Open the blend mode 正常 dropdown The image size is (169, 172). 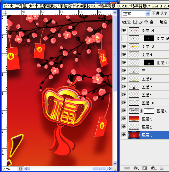pyautogui.click(x=136, y=14)
